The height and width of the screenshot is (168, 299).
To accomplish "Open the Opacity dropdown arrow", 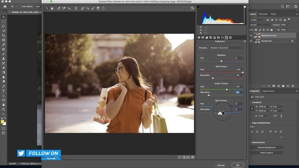I will click(288, 25).
